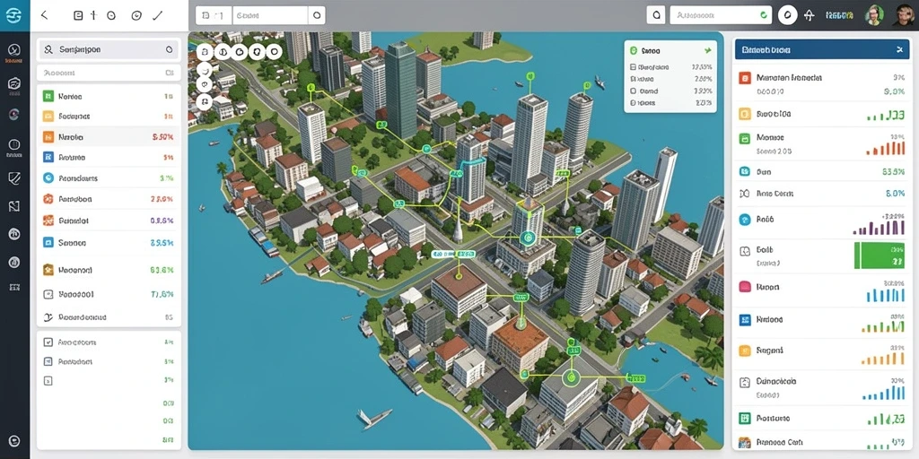
Task: Expand the filter row below the left-panel search
Action: point(109,74)
